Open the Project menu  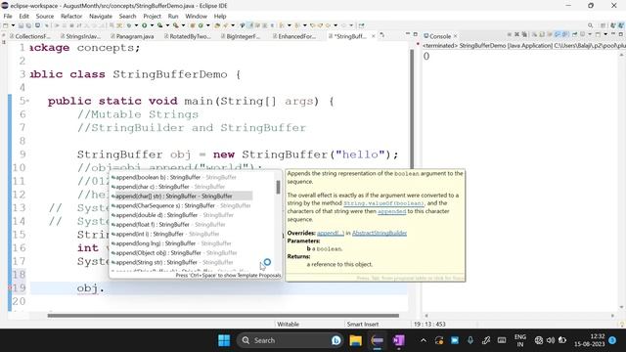(153, 16)
